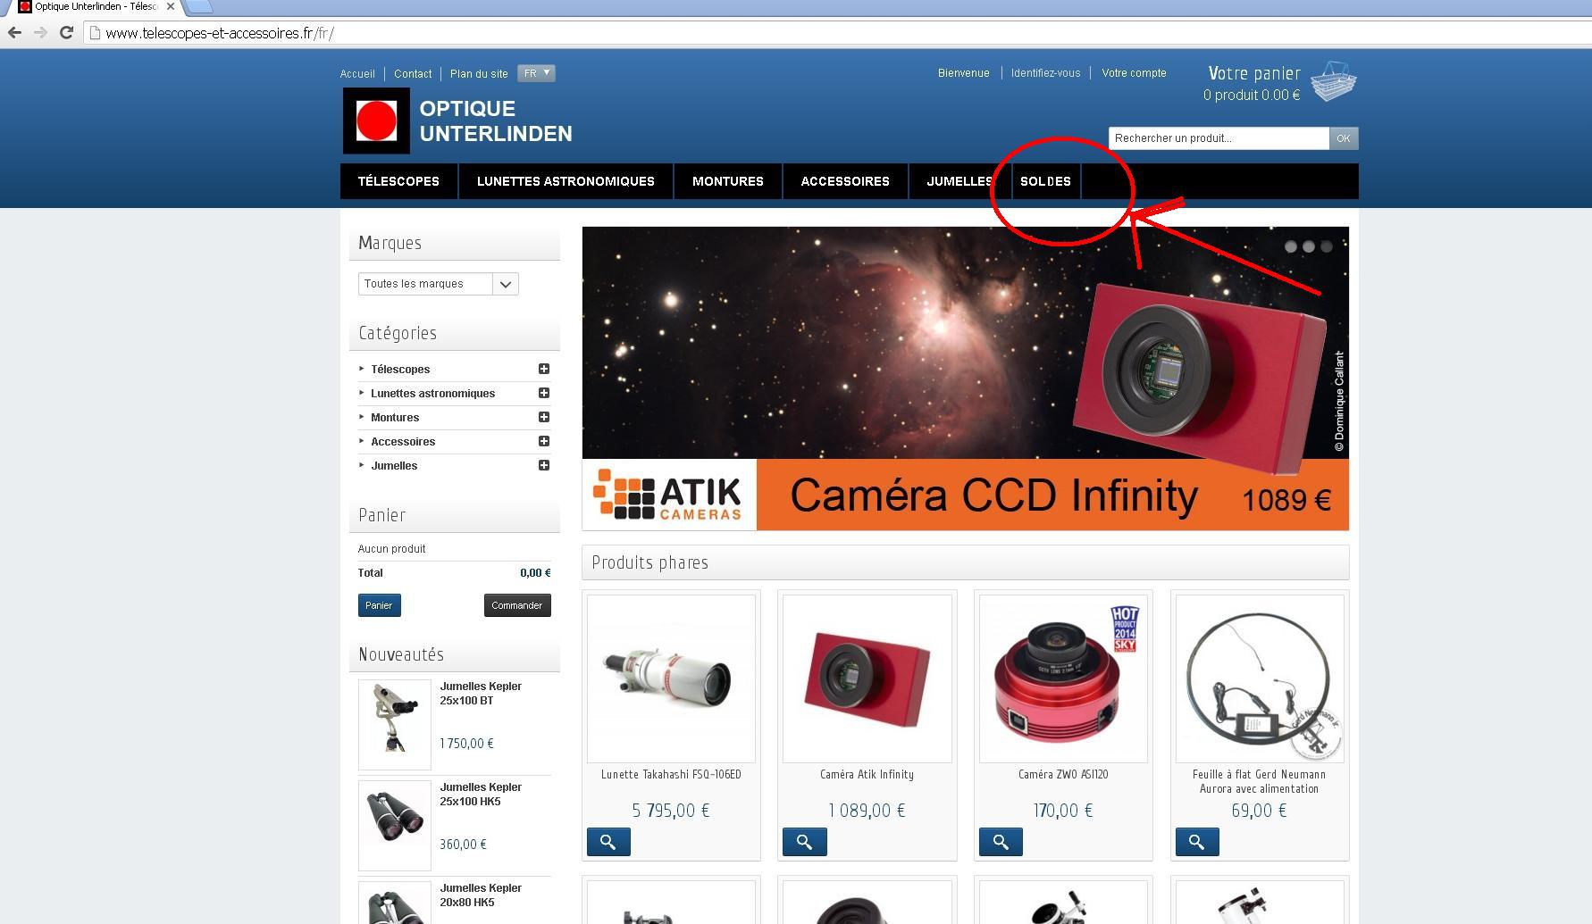Reload the page with the refresh icon
This screenshot has width=1592, height=924.
66,33
